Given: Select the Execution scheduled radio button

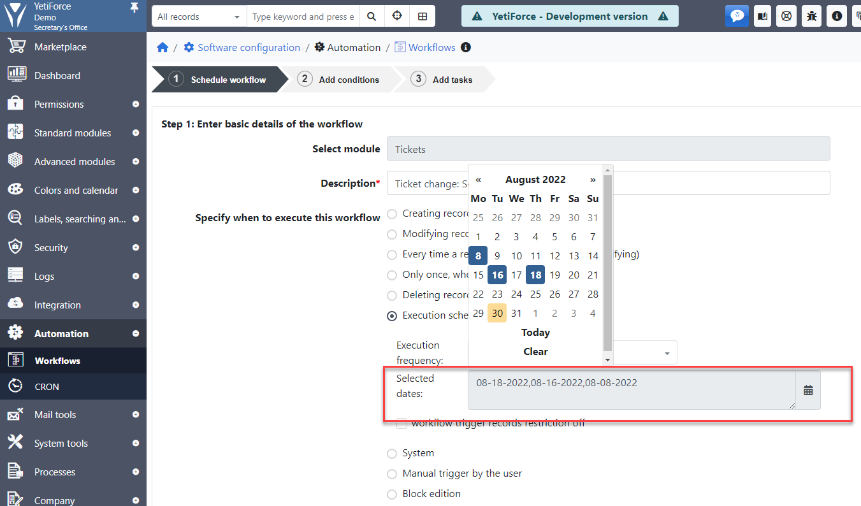Looking at the screenshot, I should tap(392, 315).
